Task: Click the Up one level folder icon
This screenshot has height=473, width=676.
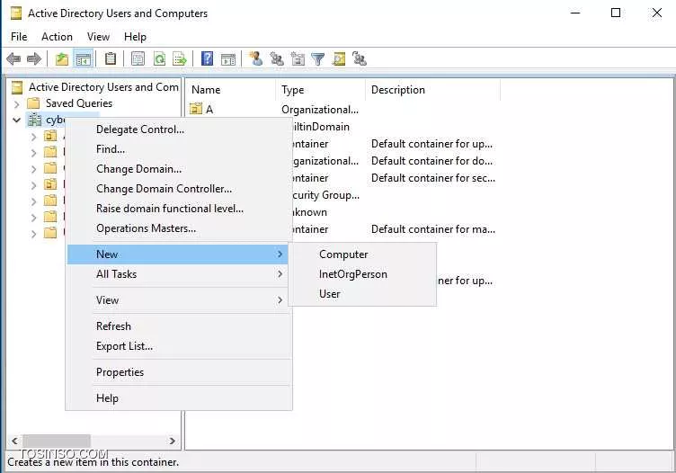Action: point(62,58)
